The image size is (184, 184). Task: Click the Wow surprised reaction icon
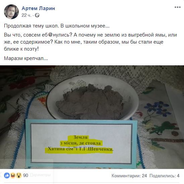(x=19, y=175)
